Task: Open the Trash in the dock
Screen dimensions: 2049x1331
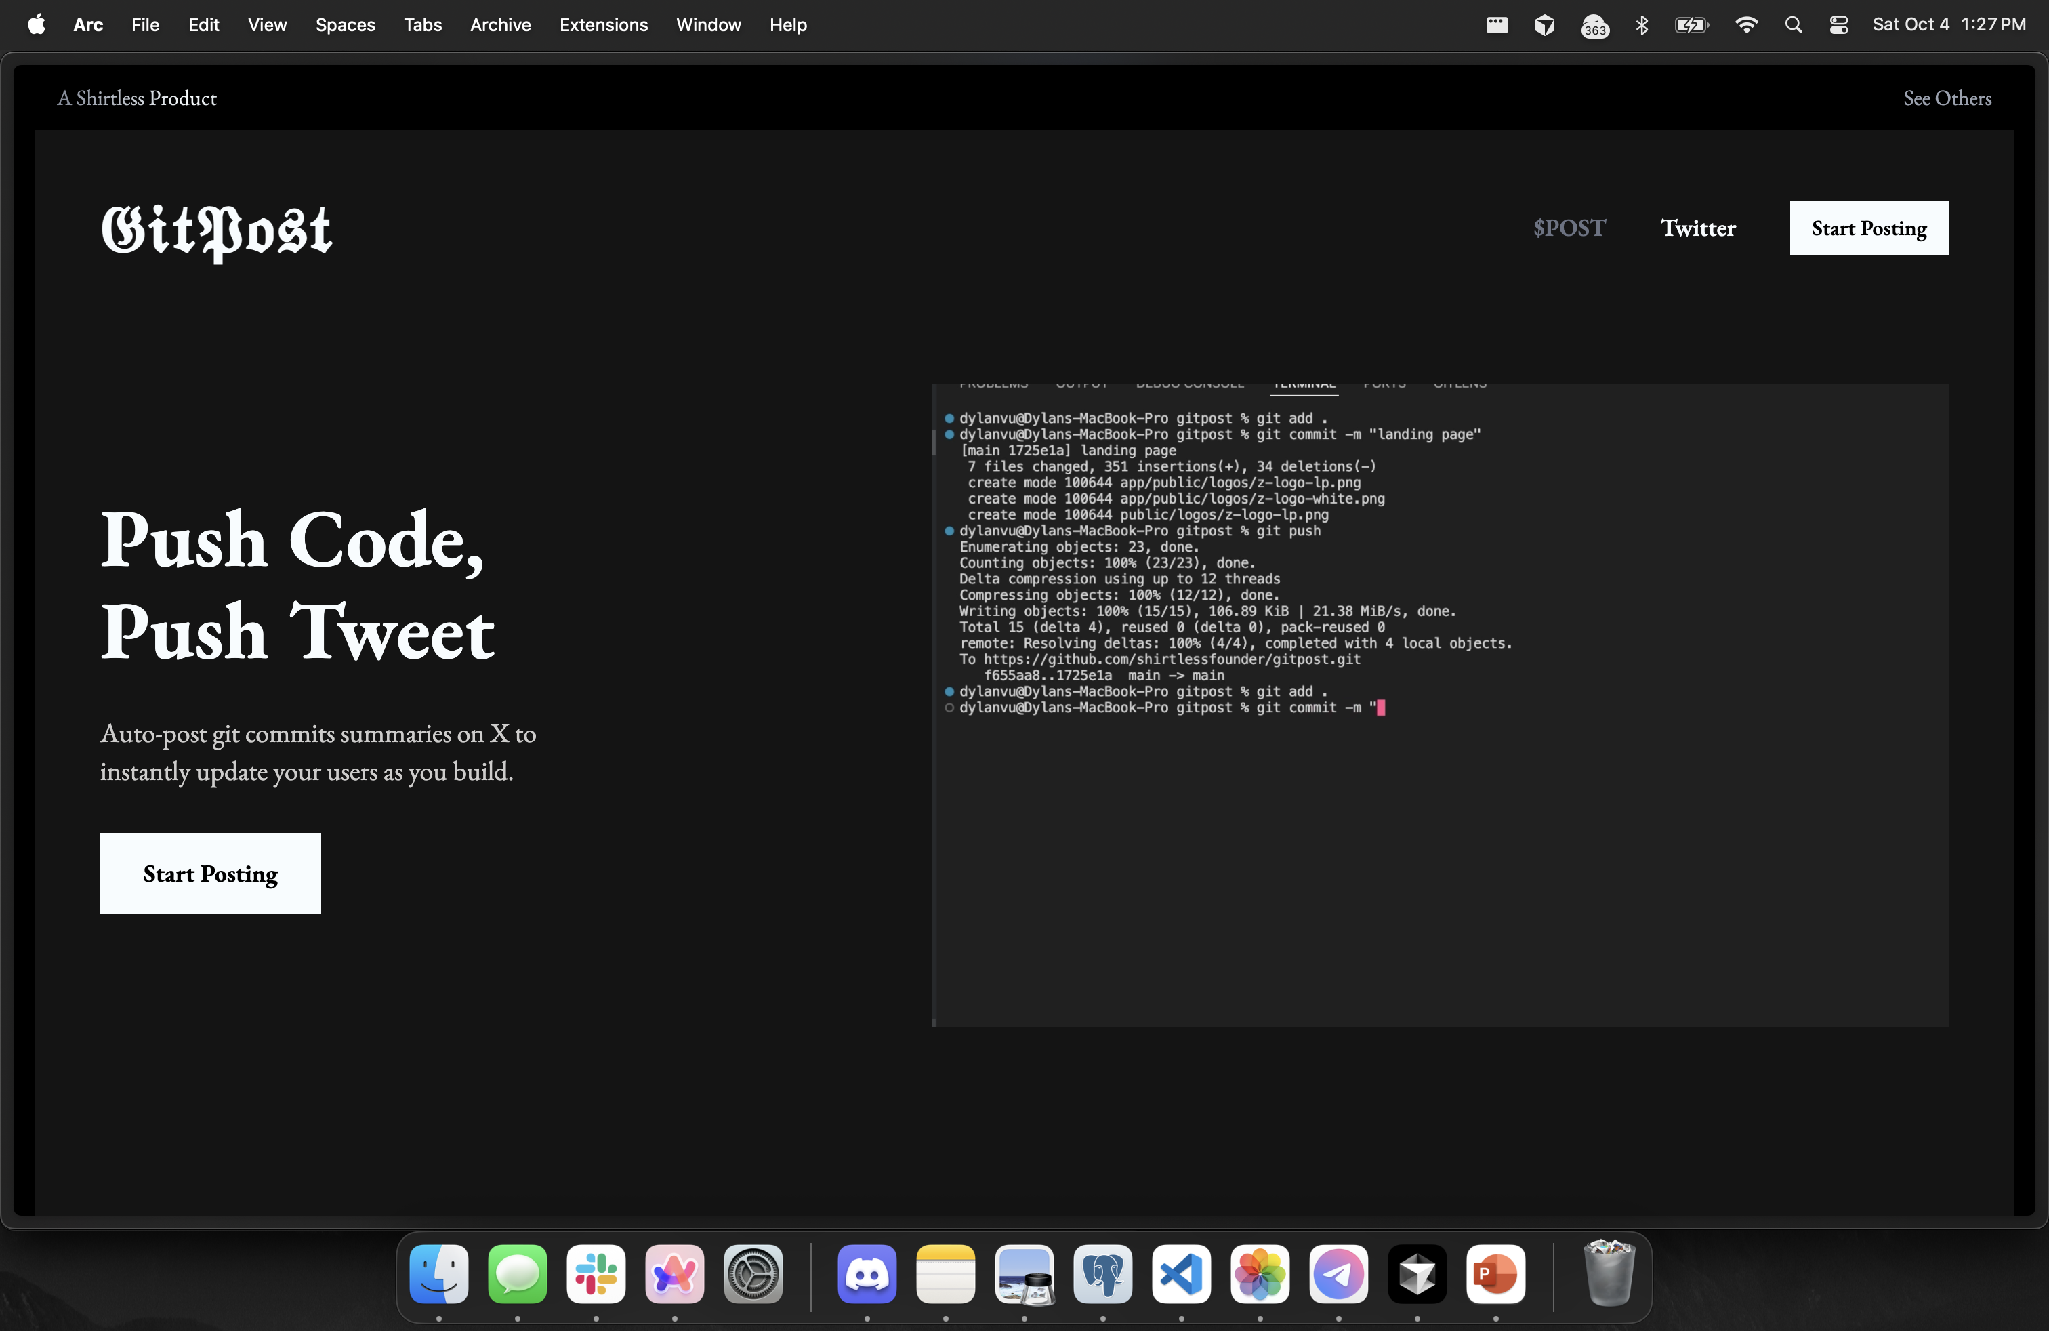Action: click(x=1608, y=1273)
